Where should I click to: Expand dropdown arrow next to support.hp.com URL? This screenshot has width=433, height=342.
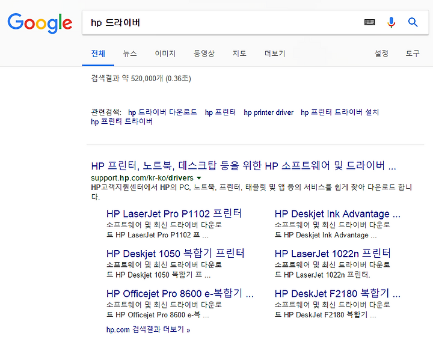199,178
